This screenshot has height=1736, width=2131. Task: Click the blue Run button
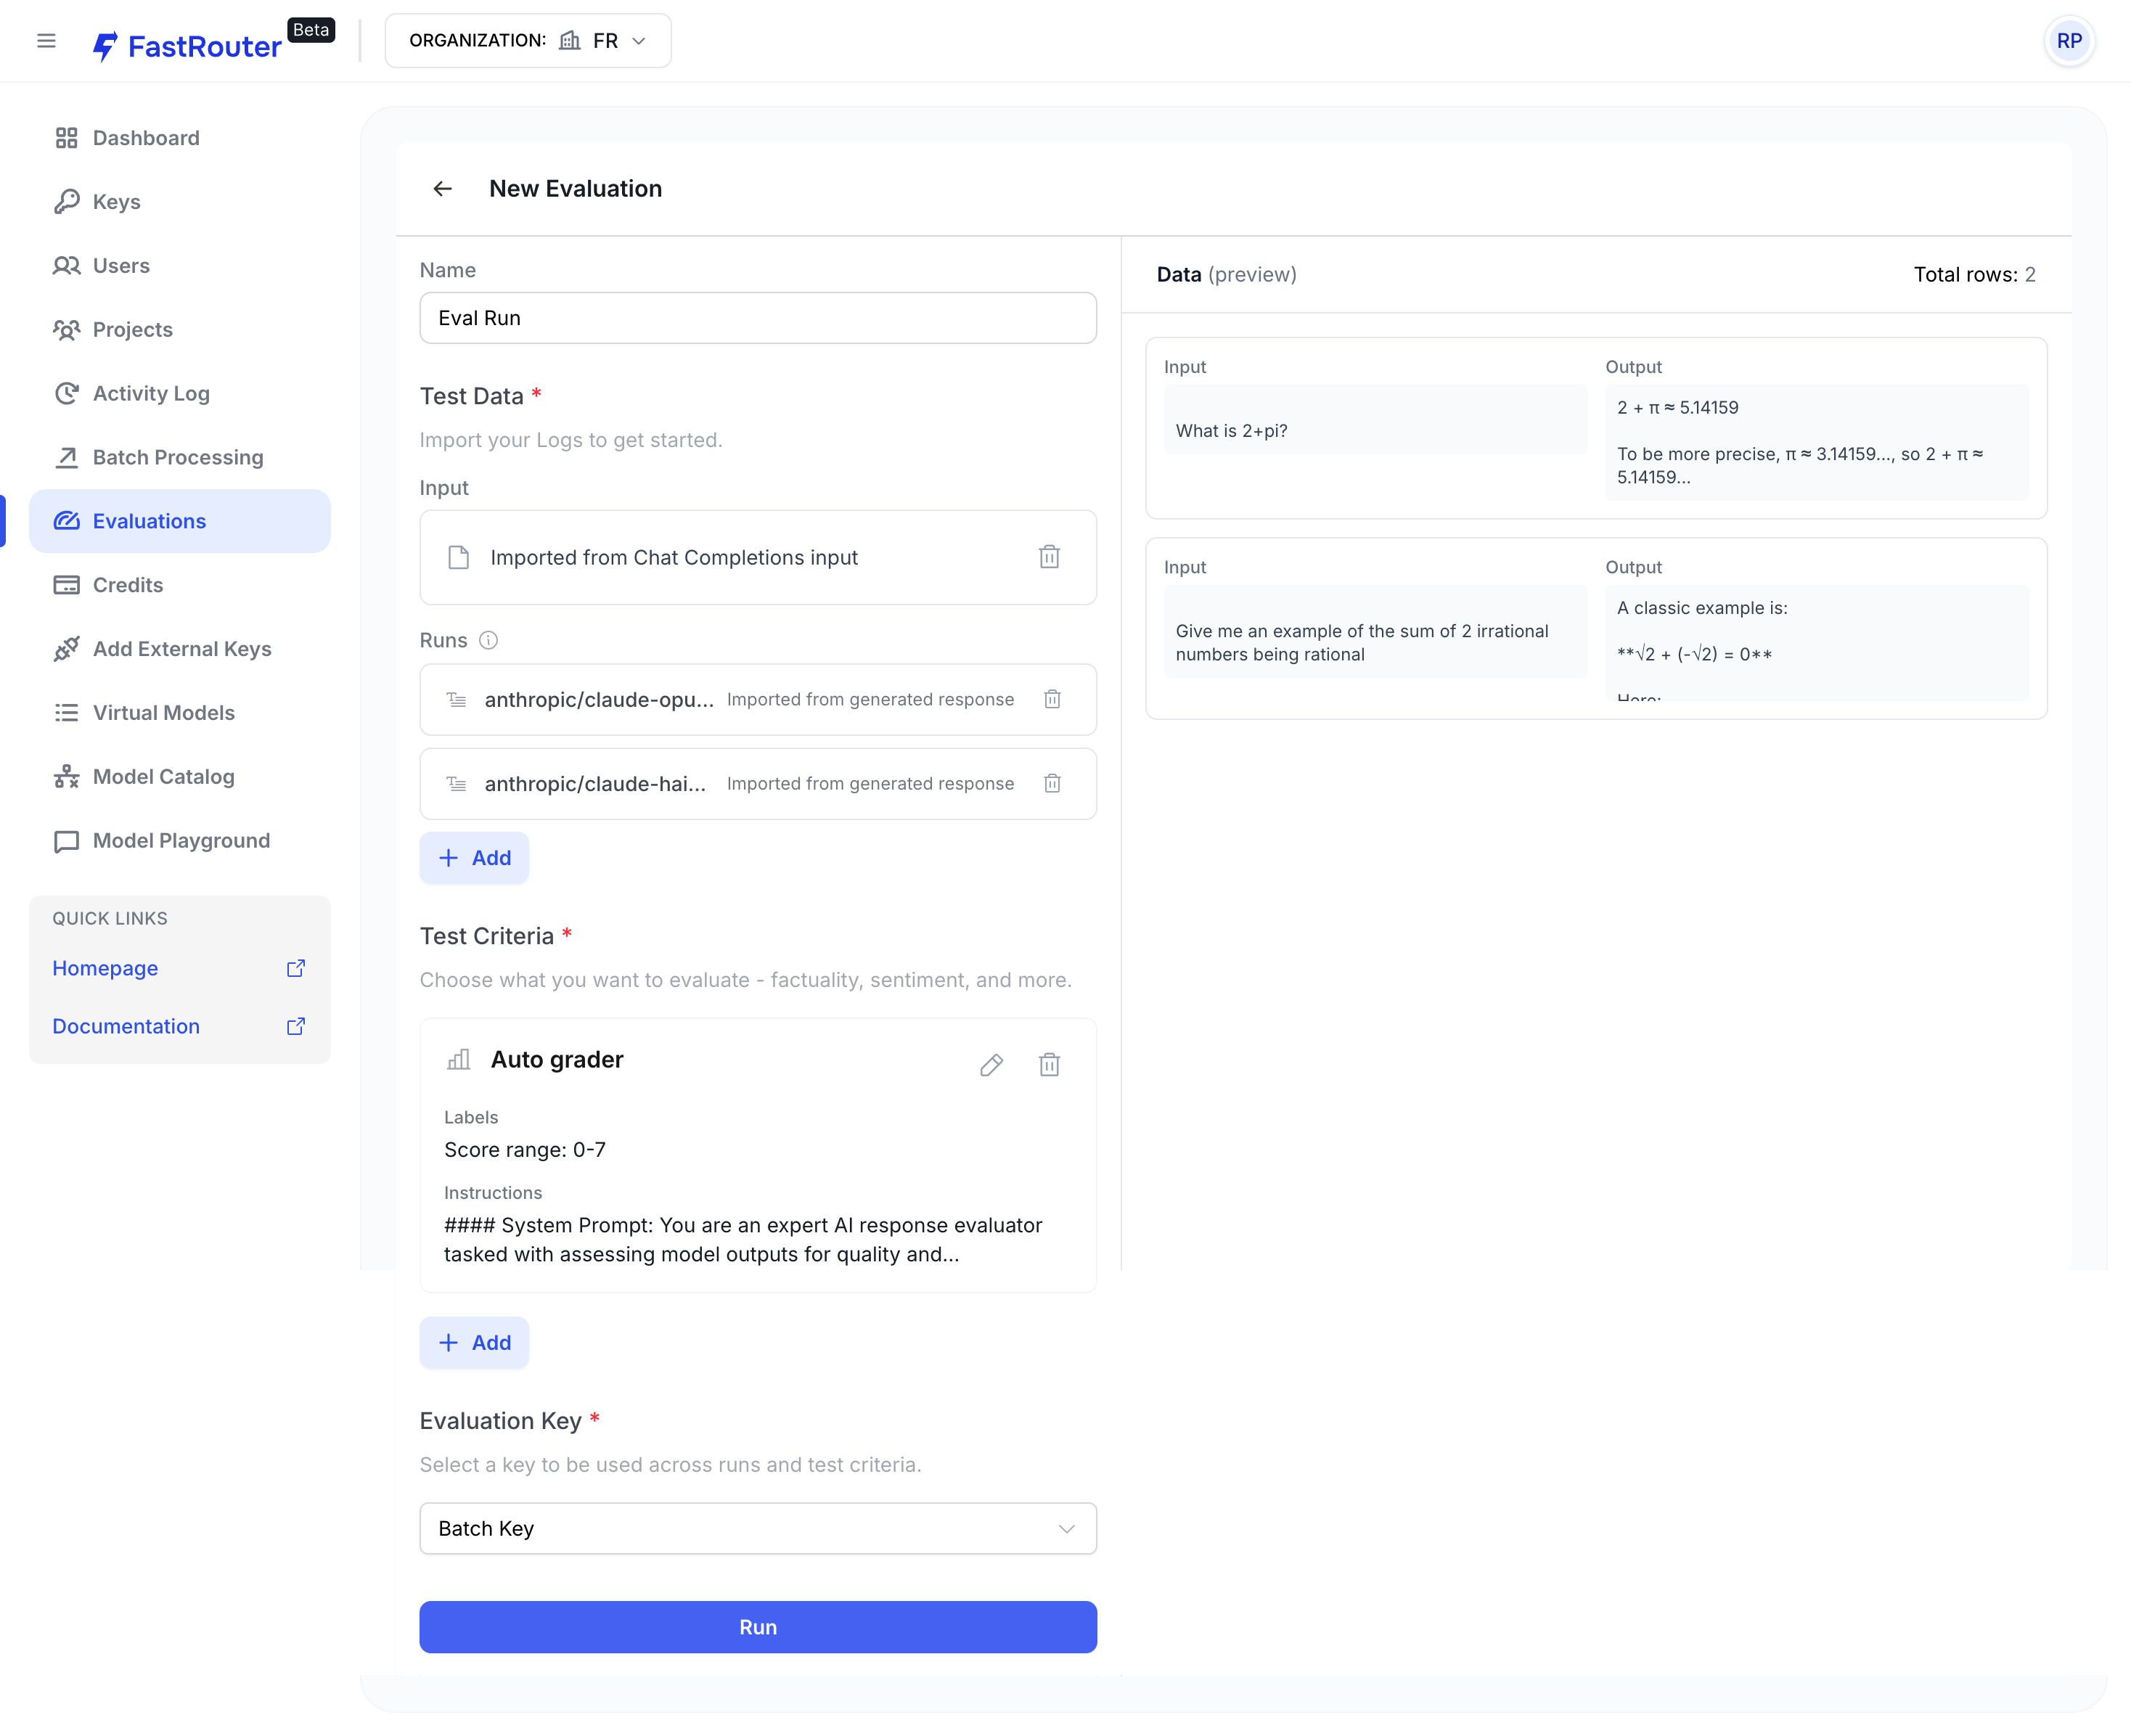(757, 1626)
